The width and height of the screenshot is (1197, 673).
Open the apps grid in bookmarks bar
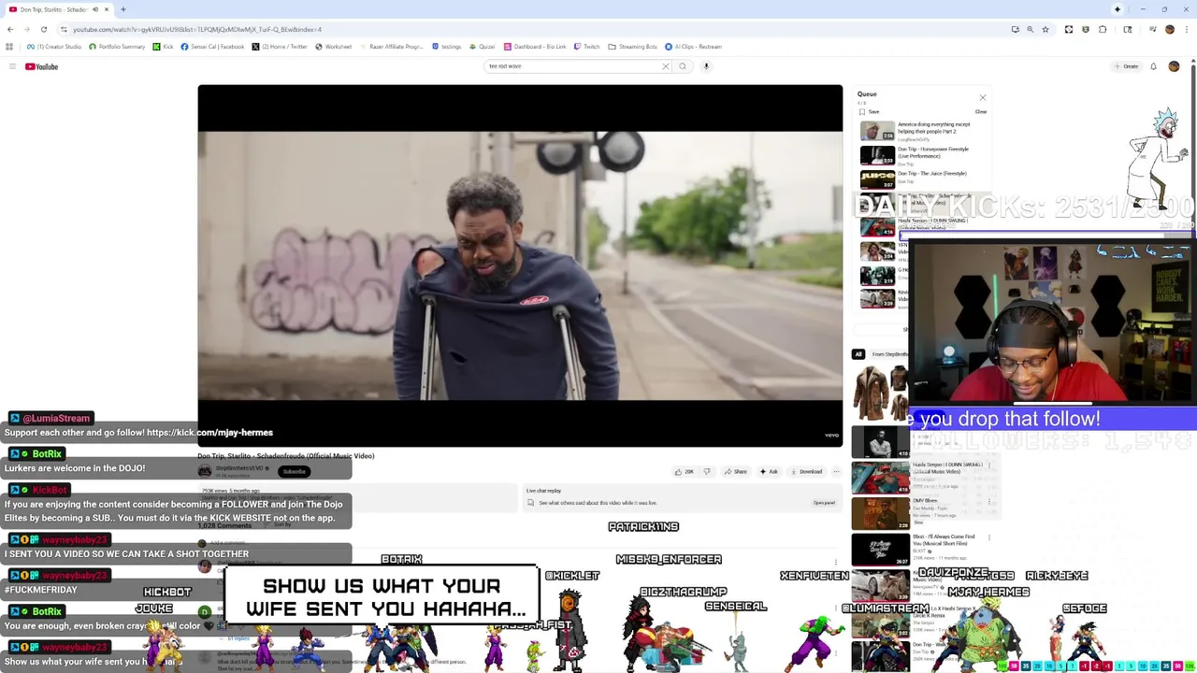pyautogui.click(x=9, y=47)
